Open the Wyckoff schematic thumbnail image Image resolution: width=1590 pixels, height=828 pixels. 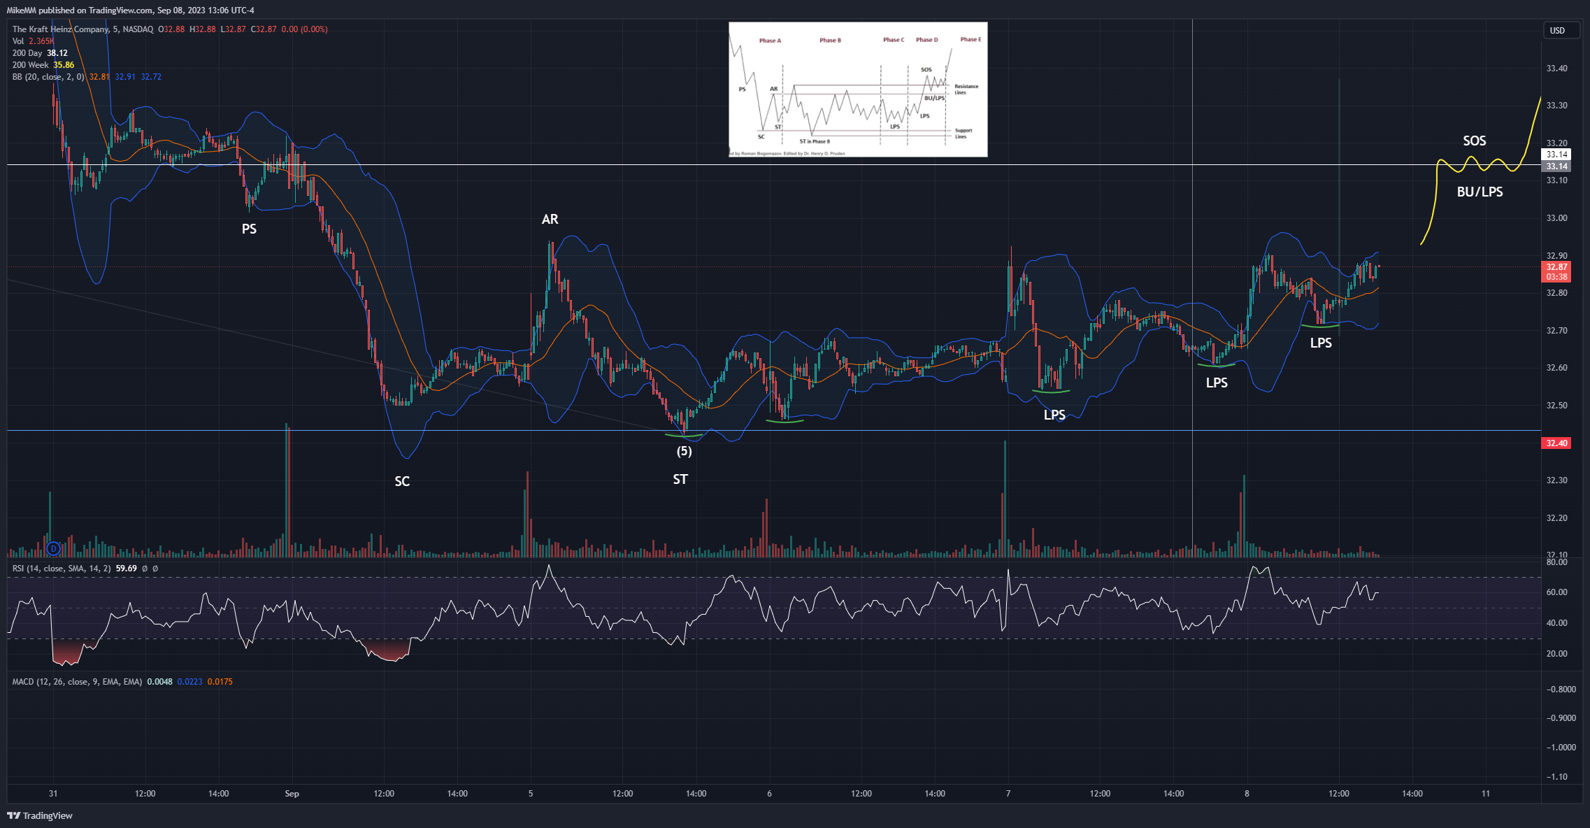coord(858,90)
